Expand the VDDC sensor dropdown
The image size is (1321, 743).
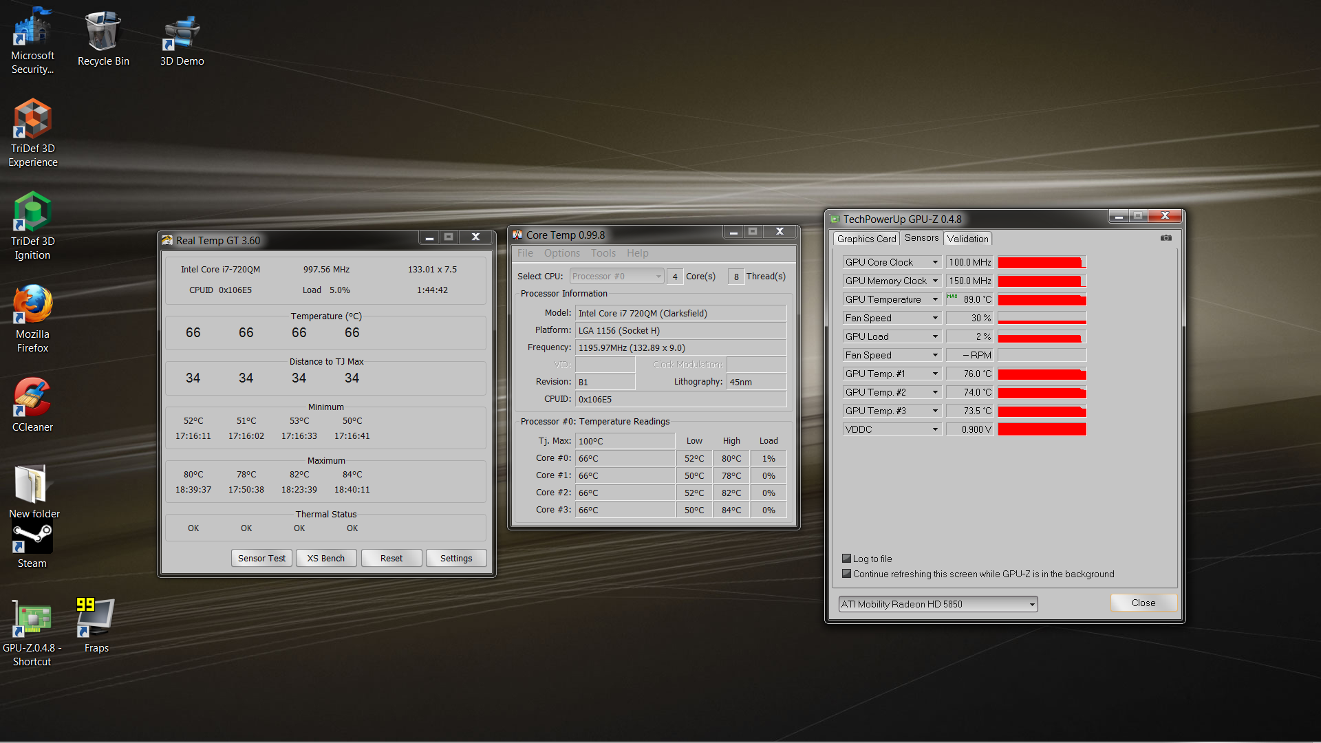tap(935, 429)
